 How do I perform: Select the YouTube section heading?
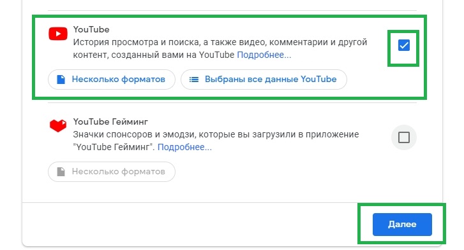click(91, 29)
